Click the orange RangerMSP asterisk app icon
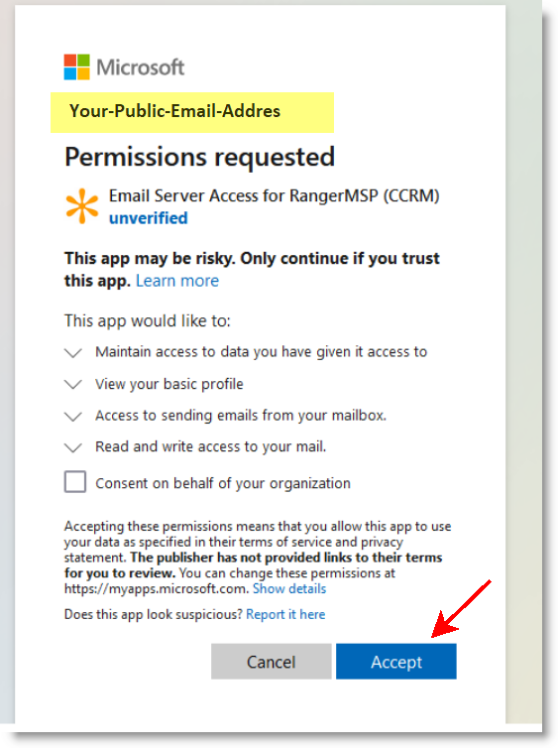The width and height of the screenshot is (558, 748). (x=82, y=206)
